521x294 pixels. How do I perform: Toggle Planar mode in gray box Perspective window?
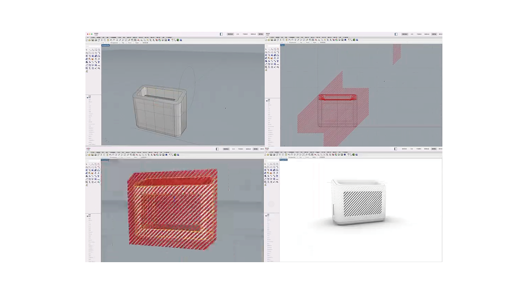245,34
